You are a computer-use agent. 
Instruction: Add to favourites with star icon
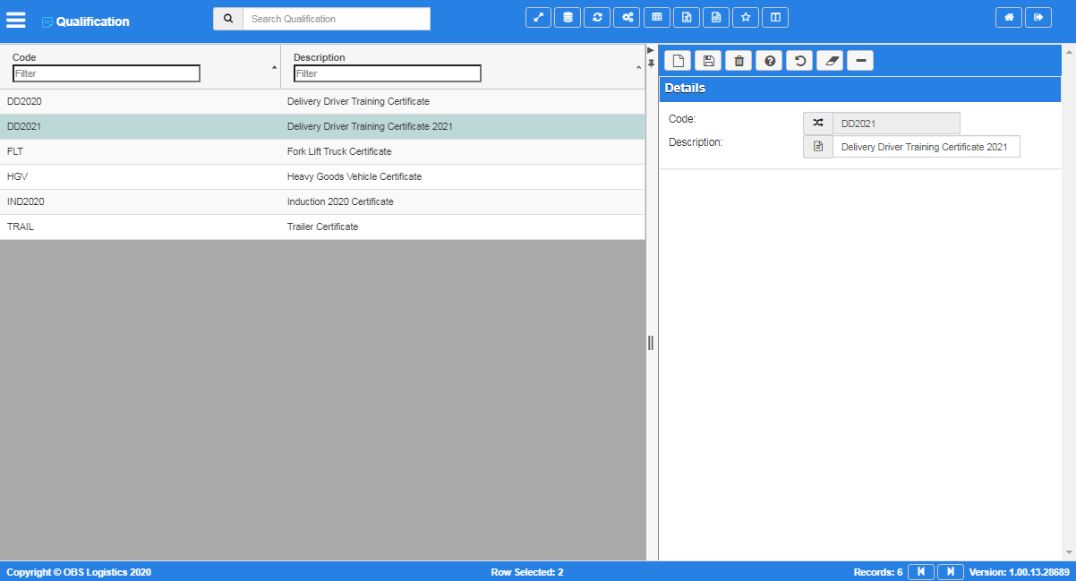pyautogui.click(x=746, y=17)
